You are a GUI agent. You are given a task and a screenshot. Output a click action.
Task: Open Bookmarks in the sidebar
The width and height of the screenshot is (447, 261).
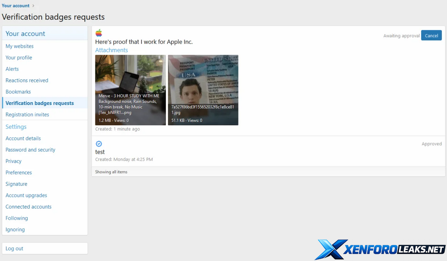[18, 92]
